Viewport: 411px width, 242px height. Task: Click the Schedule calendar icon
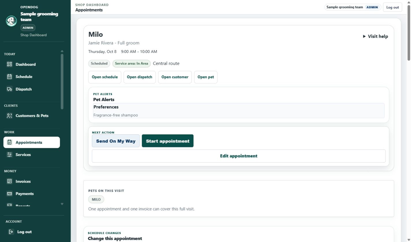10,77
